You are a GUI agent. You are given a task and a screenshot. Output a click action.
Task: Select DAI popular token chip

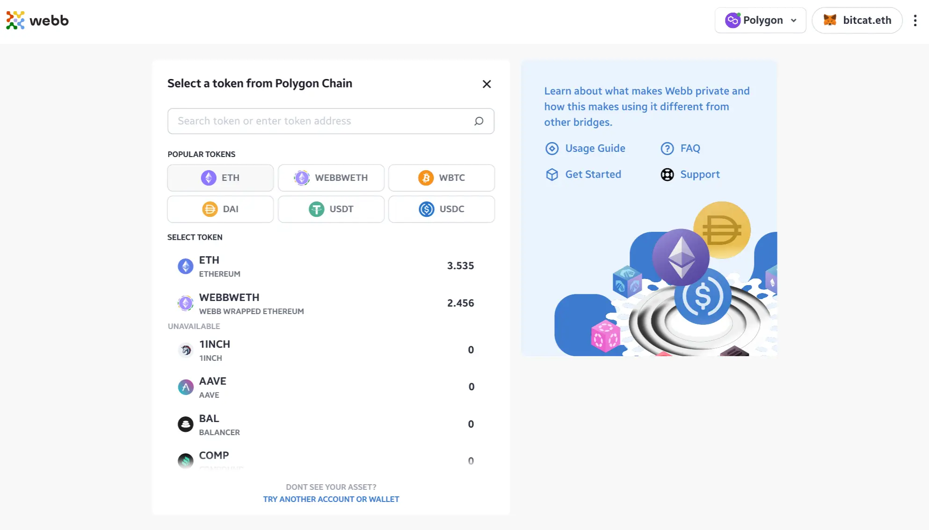(x=220, y=209)
